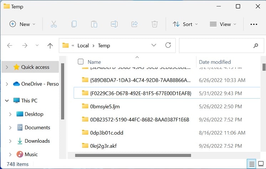
Task: Go back with the left arrow
Action: coord(10,46)
